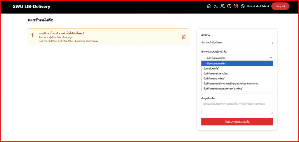Open the users icon in navbar
This screenshot has width=299, height=142.
[x=222, y=6]
